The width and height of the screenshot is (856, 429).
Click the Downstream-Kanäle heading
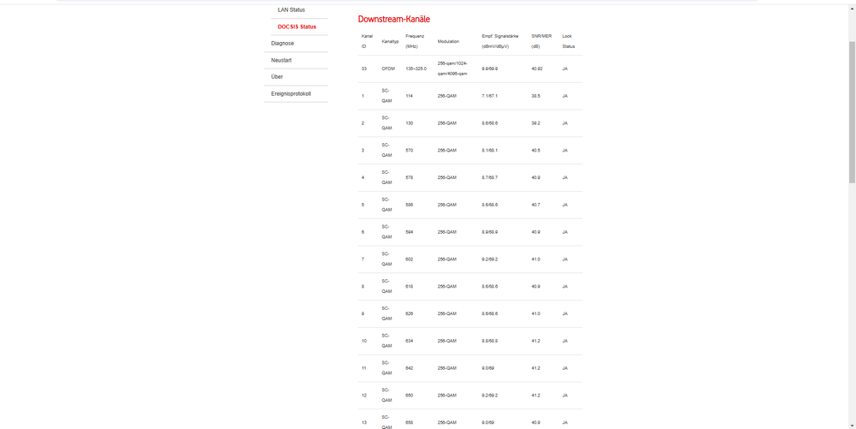coord(393,19)
